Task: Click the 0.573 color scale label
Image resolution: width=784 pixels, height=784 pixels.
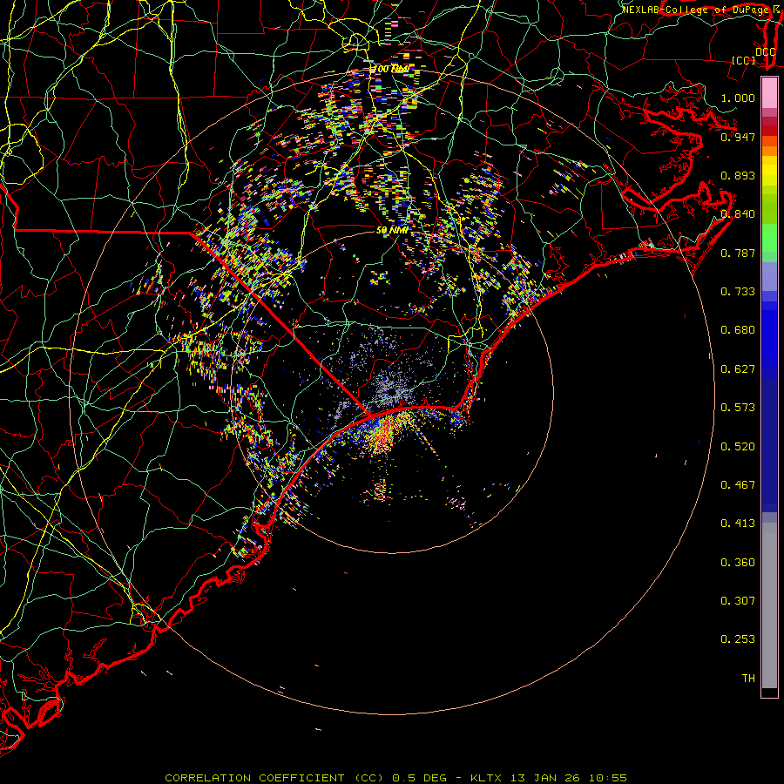Action: [738, 408]
